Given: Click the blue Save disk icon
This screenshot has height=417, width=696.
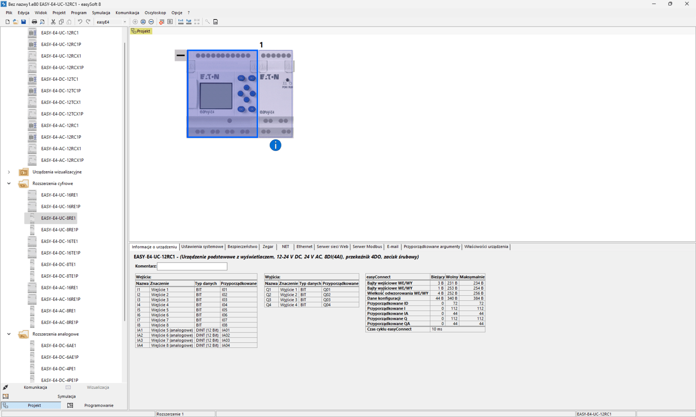Looking at the screenshot, I should [24, 22].
